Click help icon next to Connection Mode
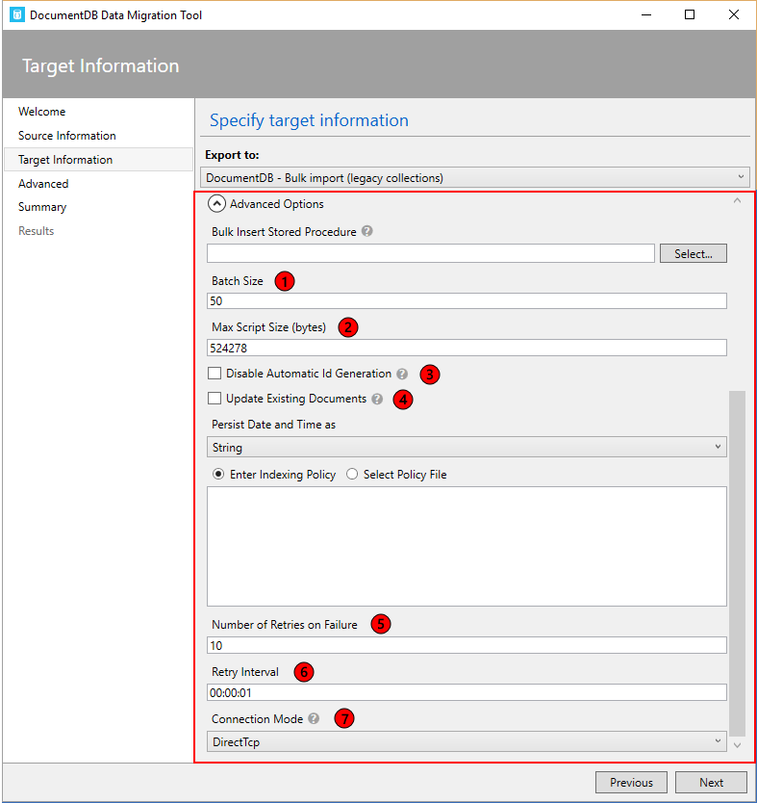Viewport: 757px width, 803px height. tap(314, 719)
